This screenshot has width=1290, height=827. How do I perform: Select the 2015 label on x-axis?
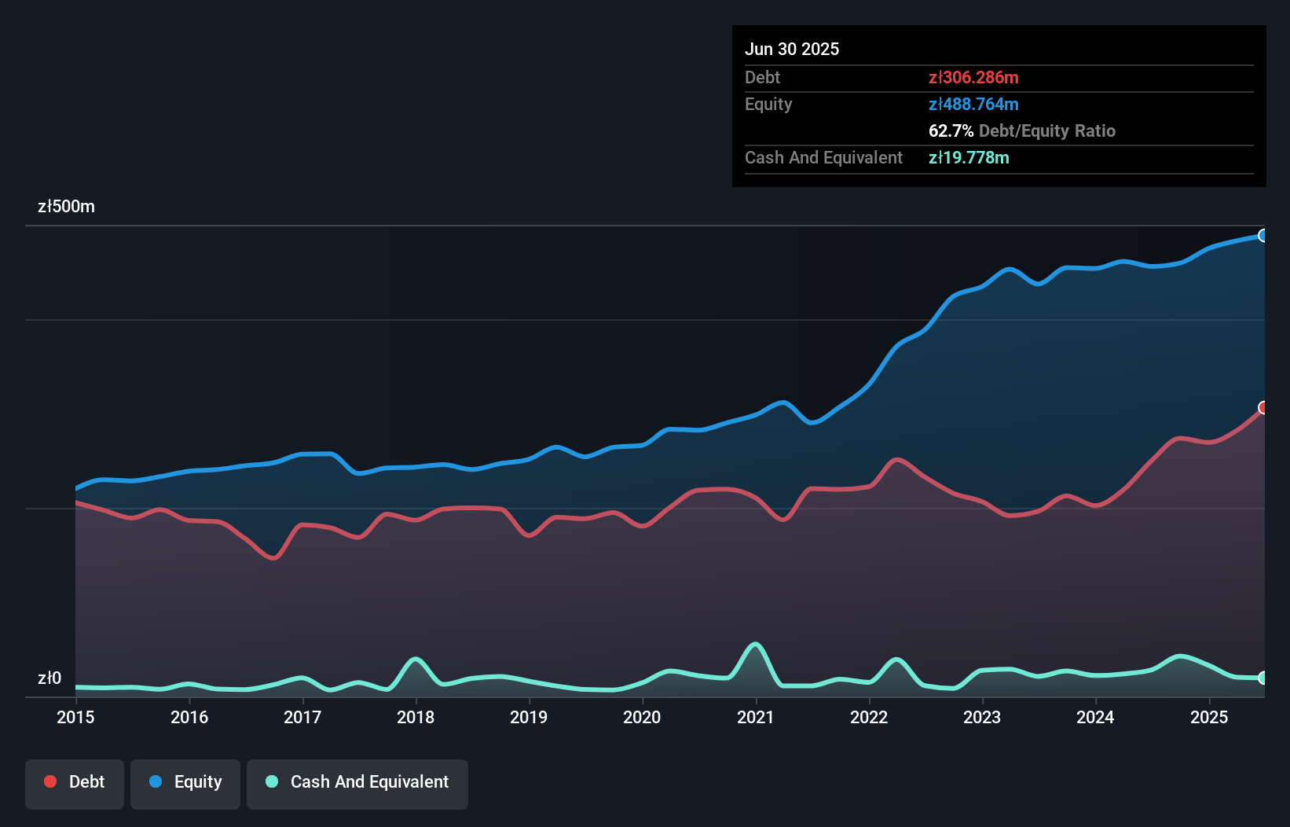click(75, 717)
